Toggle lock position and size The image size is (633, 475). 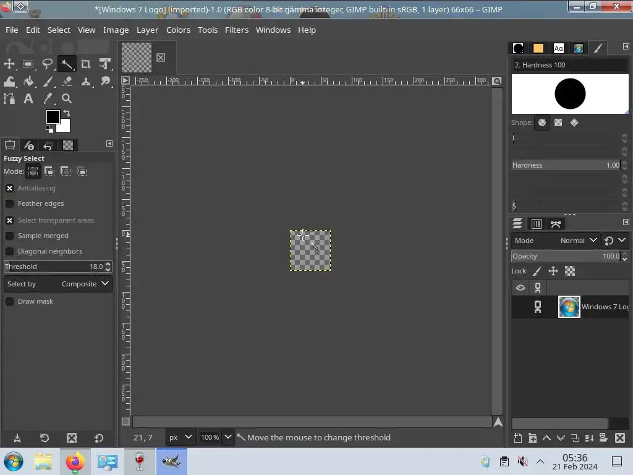pyautogui.click(x=553, y=271)
